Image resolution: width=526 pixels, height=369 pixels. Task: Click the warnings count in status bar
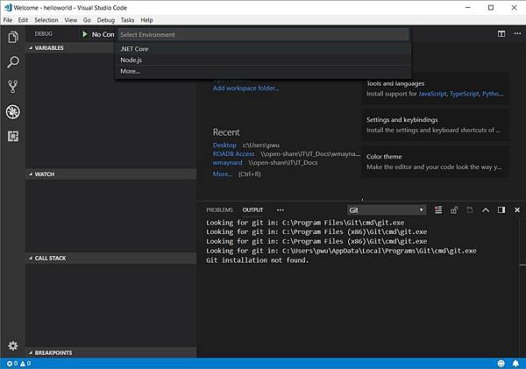(x=25, y=363)
